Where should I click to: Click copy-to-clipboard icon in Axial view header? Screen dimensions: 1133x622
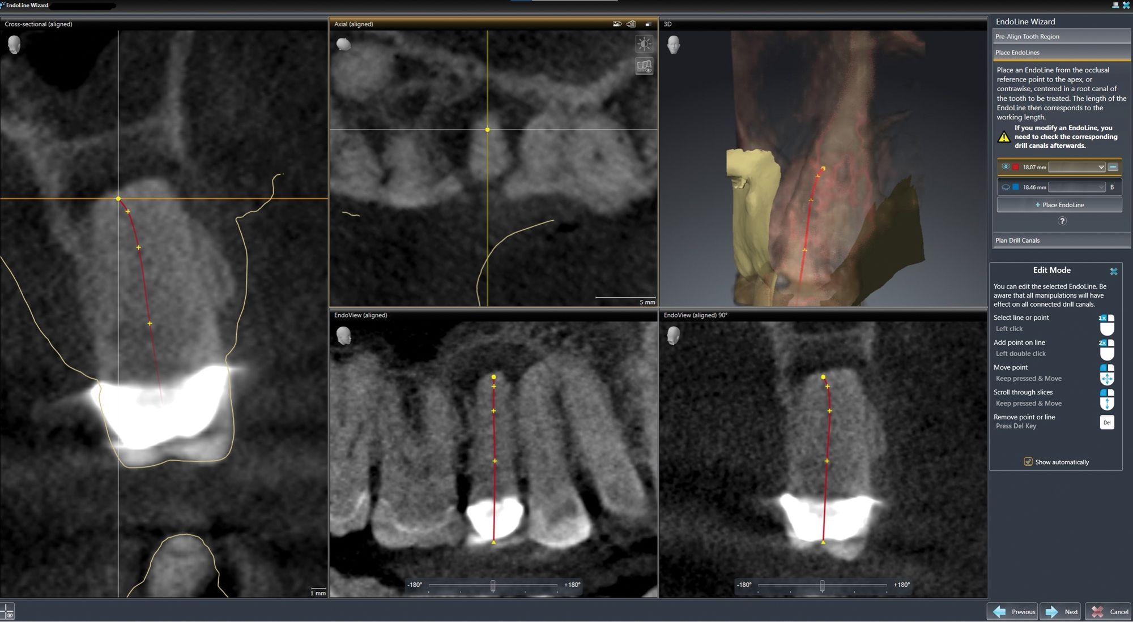[x=631, y=24]
